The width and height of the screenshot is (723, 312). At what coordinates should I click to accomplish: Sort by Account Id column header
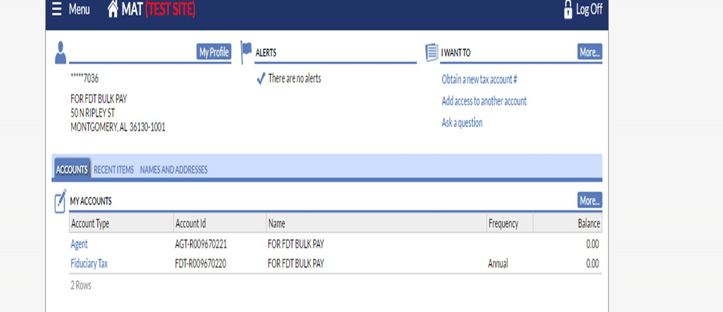pos(220,224)
